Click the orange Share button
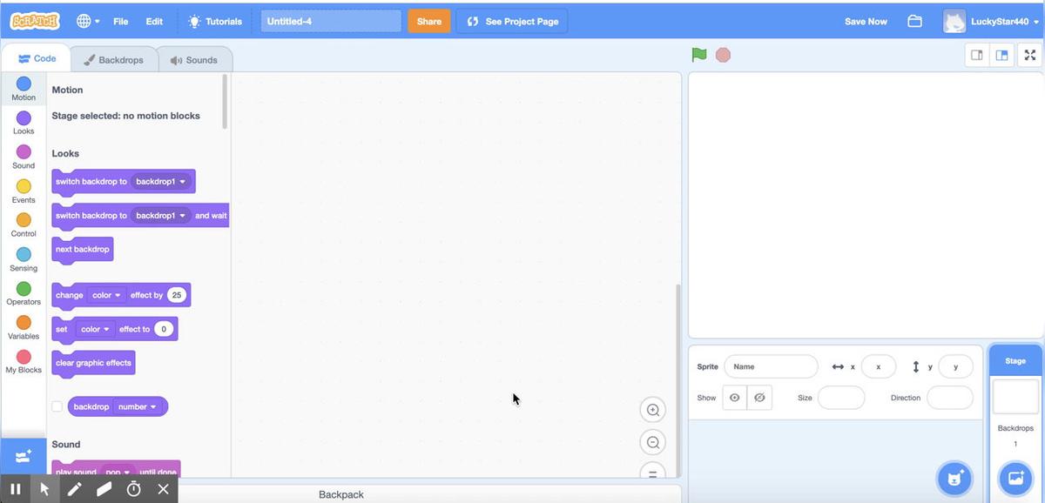 point(428,21)
